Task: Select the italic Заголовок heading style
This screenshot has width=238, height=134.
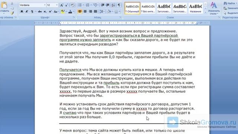Action: pos(180,8)
